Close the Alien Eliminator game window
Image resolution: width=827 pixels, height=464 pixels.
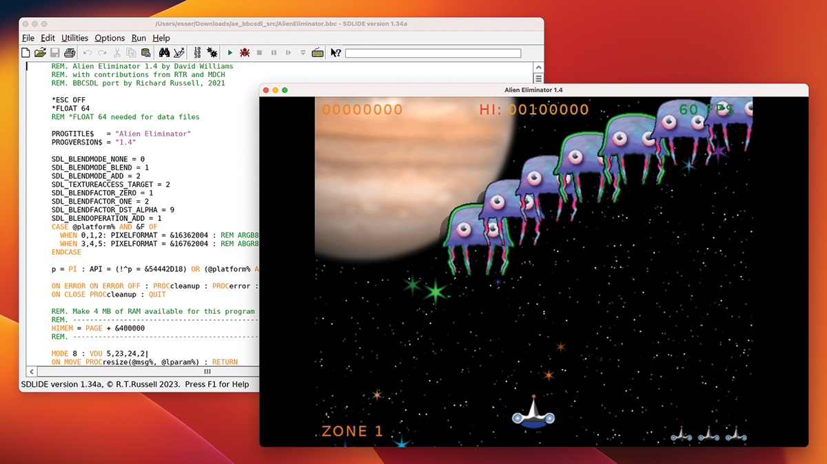click(x=266, y=90)
